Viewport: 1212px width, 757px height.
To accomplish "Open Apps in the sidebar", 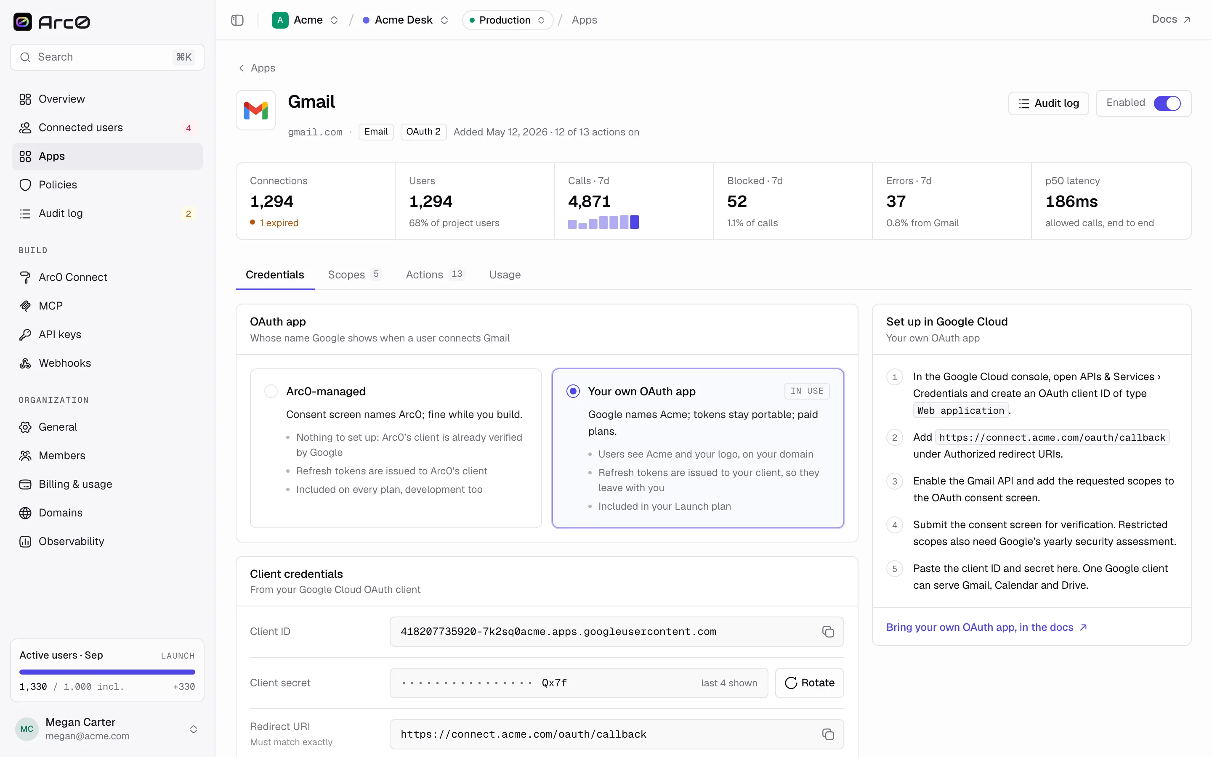I will [107, 156].
